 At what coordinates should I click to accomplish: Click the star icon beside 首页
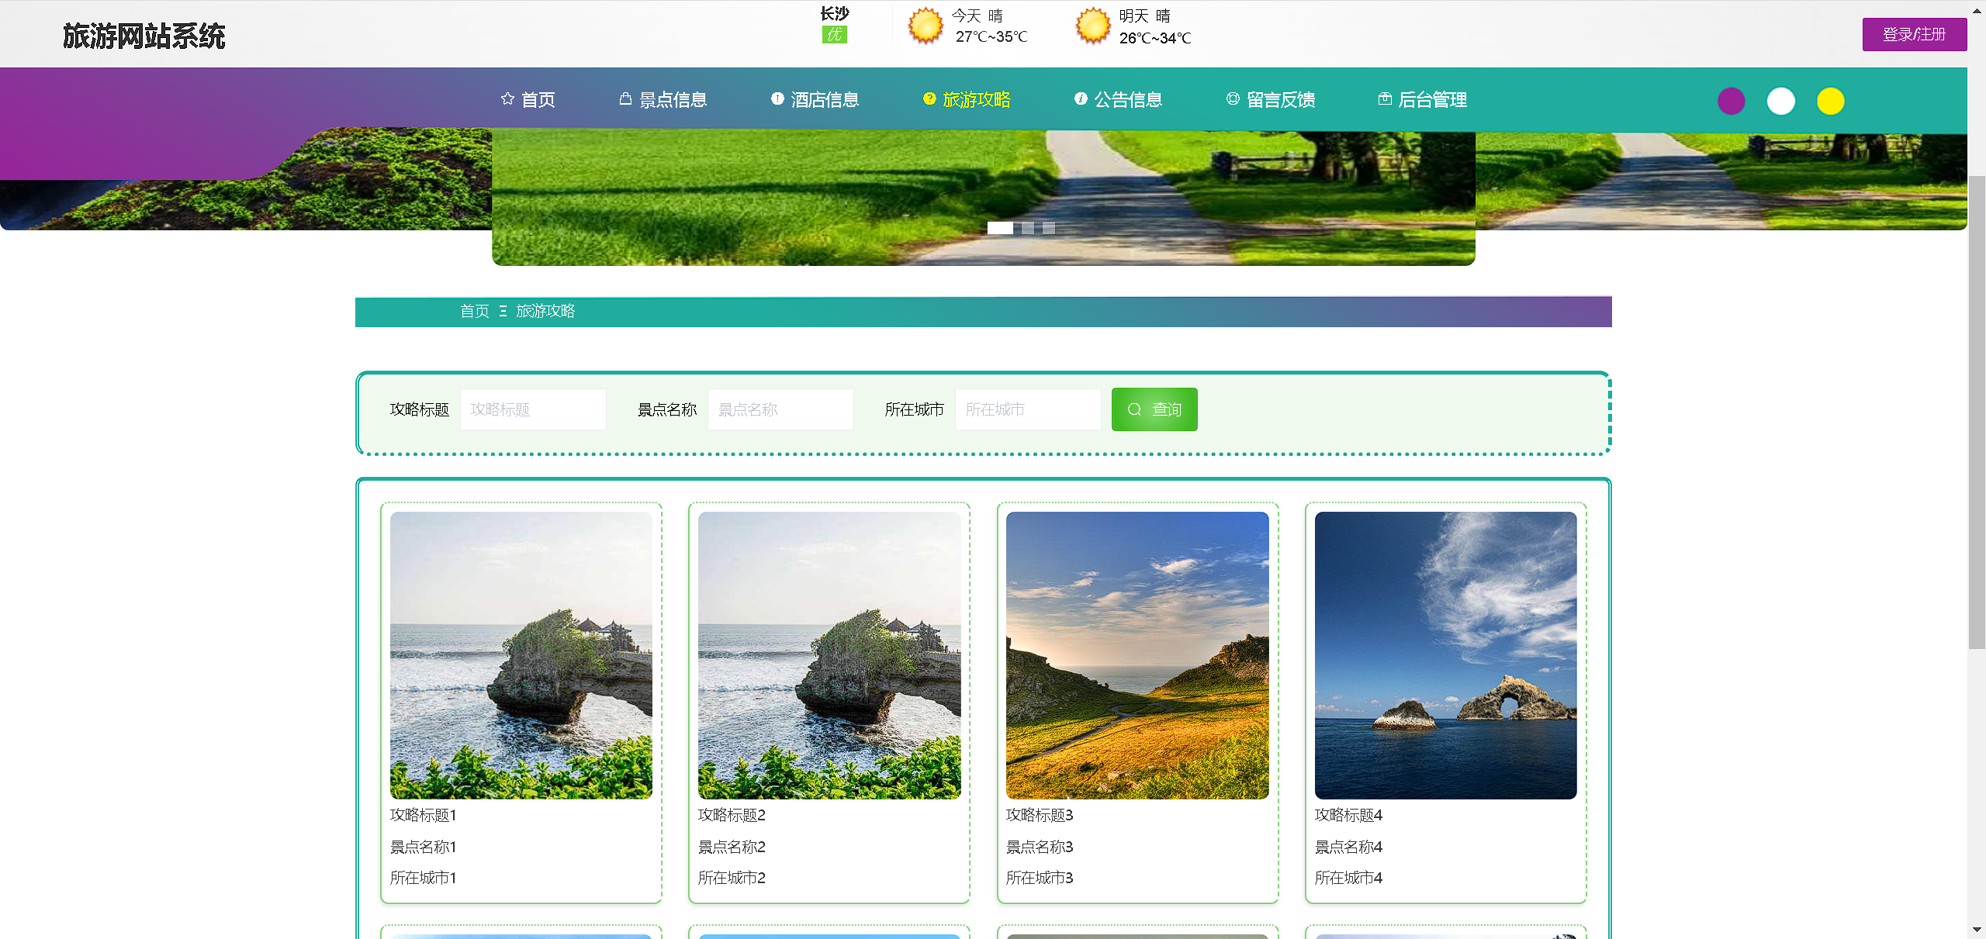507,98
